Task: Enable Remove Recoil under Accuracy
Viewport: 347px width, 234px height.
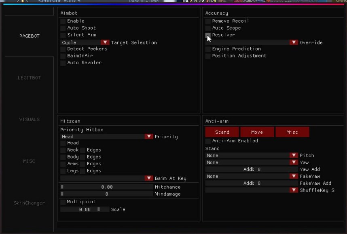Action: click(x=208, y=21)
